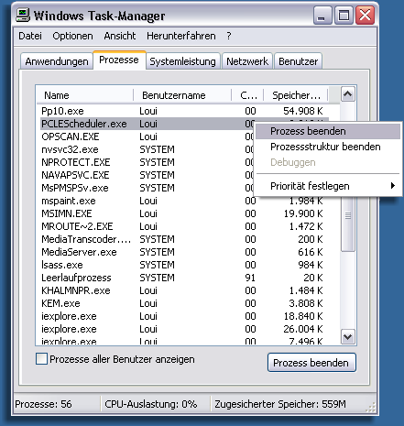Image resolution: width=404 pixels, height=426 pixels.
Task: Click 'Zugesicherter Speicher: 559M' status entry
Action: (x=280, y=404)
